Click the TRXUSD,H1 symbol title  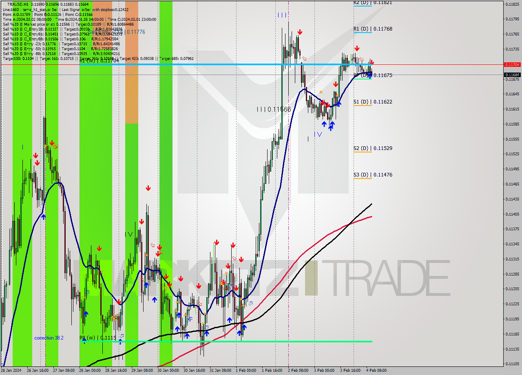[x=18, y=4]
